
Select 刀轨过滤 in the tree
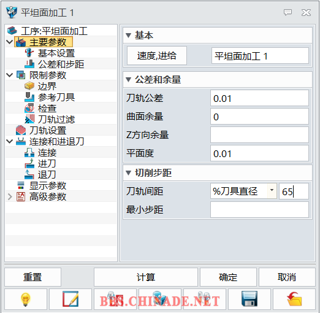(56, 120)
